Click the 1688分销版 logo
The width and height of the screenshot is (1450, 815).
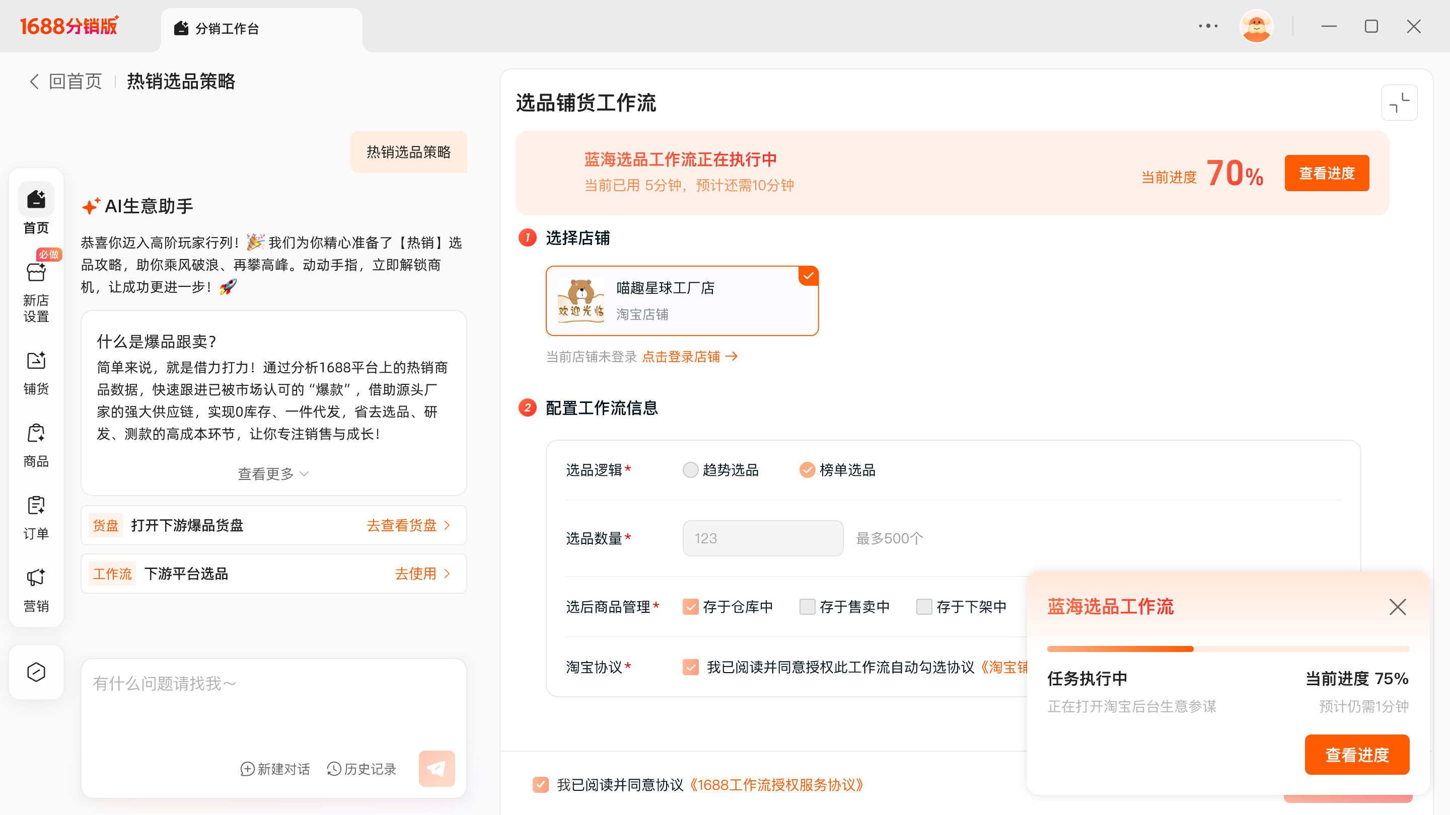click(70, 26)
